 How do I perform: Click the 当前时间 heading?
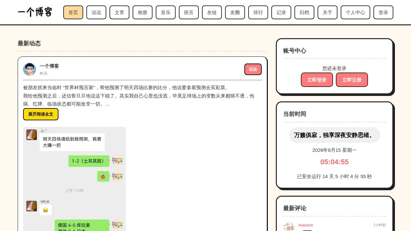[295, 114]
